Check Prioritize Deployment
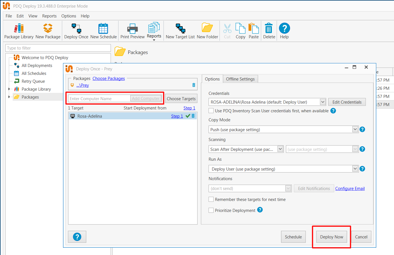This screenshot has height=255, width=394. coord(211,210)
